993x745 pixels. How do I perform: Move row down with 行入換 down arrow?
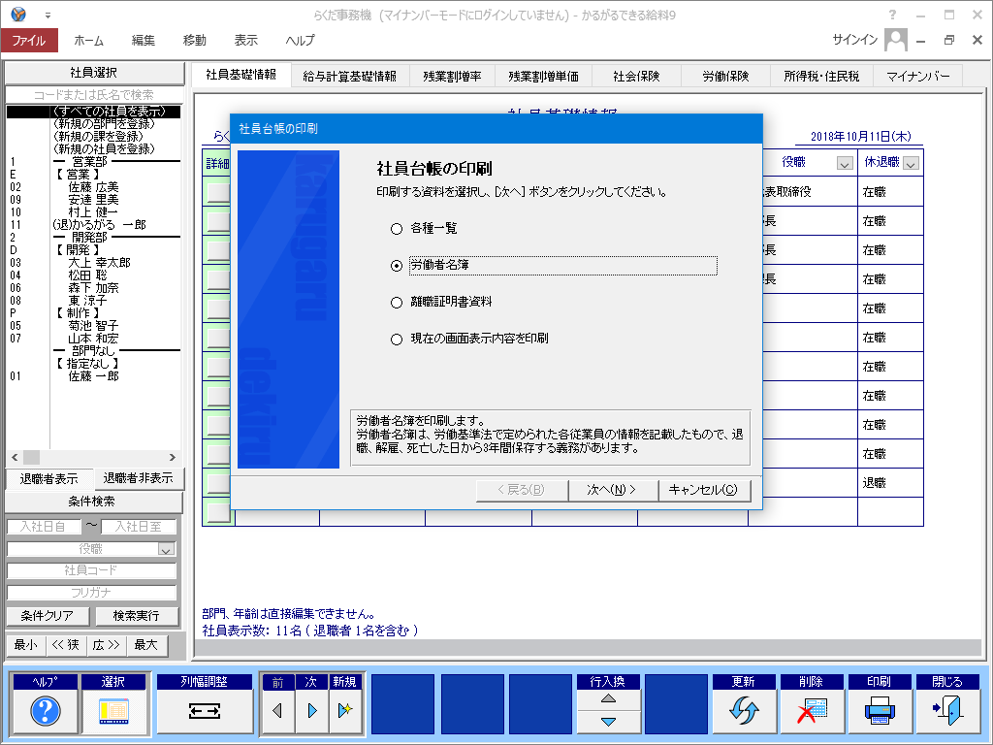point(608,722)
